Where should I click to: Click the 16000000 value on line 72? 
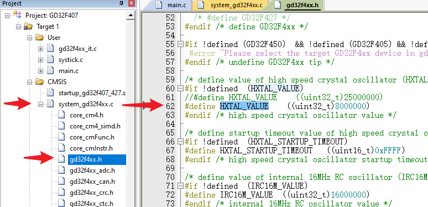[348, 195]
